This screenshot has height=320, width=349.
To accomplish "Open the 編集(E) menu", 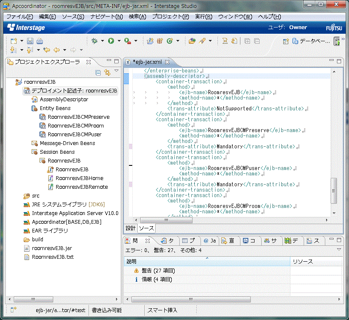I will coord(47,17).
